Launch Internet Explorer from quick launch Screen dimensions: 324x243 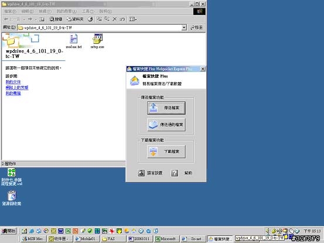[x=32, y=231]
